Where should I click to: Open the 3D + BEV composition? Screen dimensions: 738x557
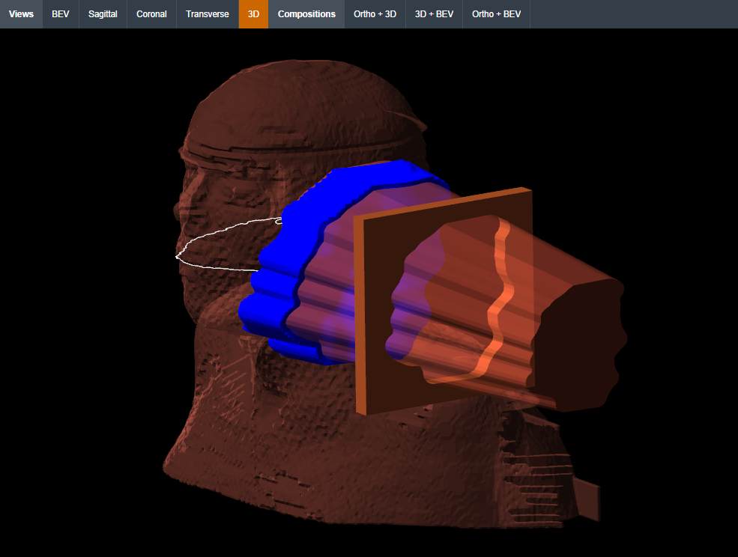point(434,14)
